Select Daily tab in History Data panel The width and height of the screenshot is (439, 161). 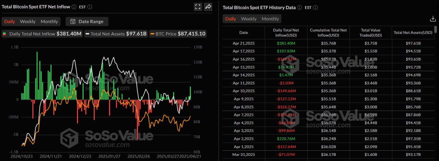click(x=230, y=19)
